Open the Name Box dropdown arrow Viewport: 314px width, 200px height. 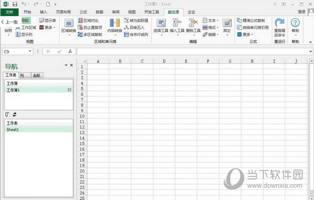30,51
